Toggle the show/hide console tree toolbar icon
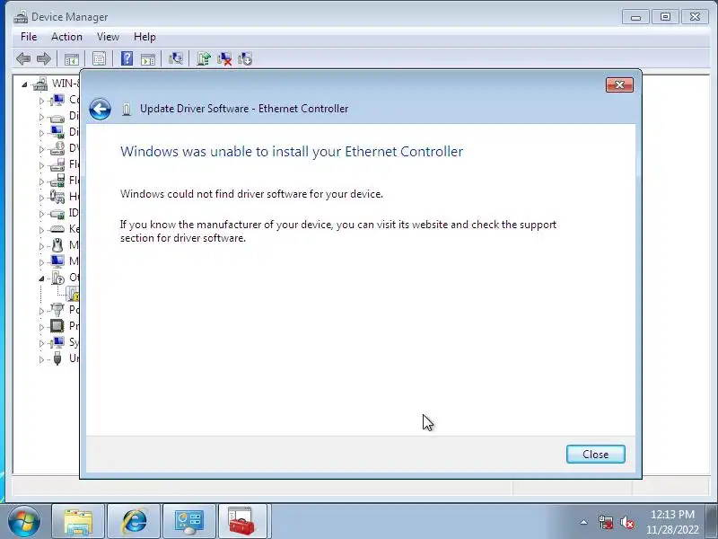Viewport: 718px width, 539px height. click(72, 58)
